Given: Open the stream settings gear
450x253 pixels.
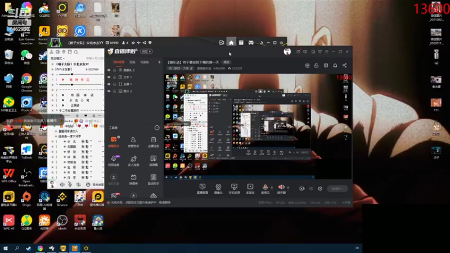Looking at the screenshot, I should [320, 188].
